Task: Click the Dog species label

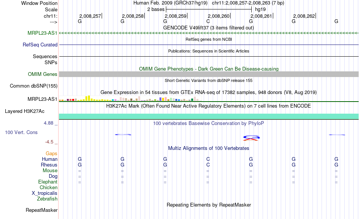Action: 53,176
